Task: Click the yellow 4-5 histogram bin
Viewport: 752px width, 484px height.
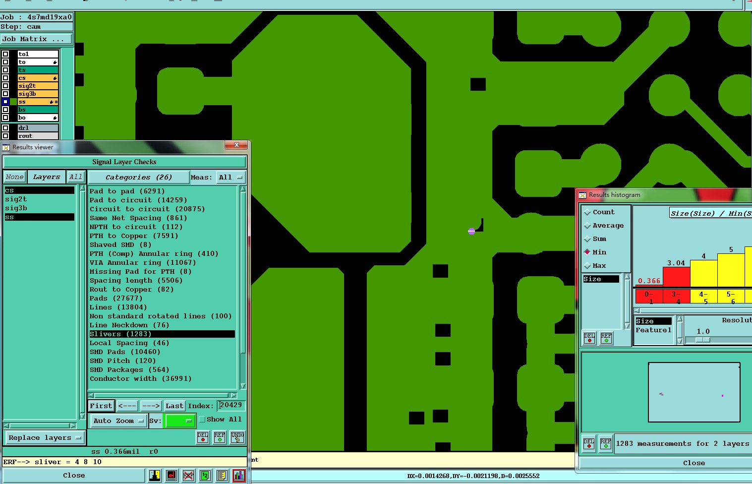Action: click(703, 297)
